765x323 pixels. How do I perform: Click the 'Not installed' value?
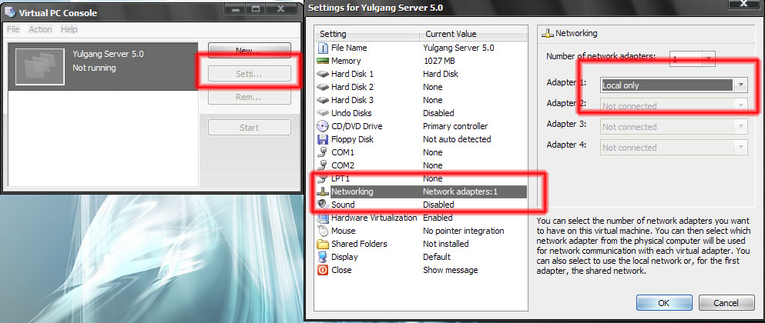click(446, 244)
